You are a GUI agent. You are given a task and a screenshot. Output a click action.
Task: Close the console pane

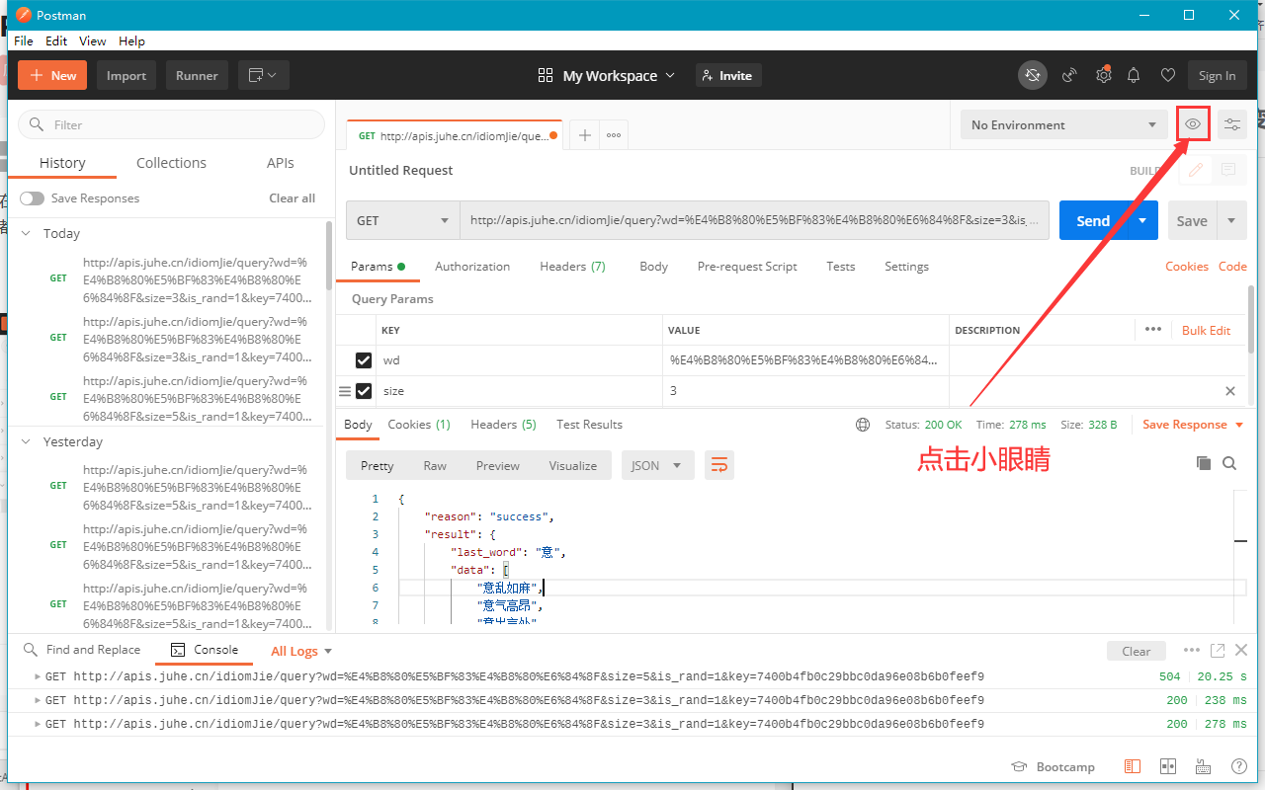point(1242,650)
